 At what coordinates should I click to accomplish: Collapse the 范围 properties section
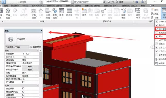pyautogui.click(x=38, y=85)
